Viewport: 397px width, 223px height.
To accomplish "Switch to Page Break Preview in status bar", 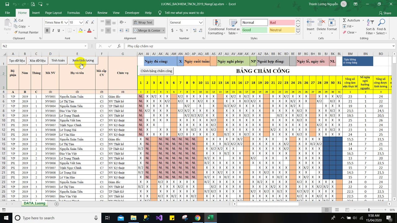I will point(346,210).
